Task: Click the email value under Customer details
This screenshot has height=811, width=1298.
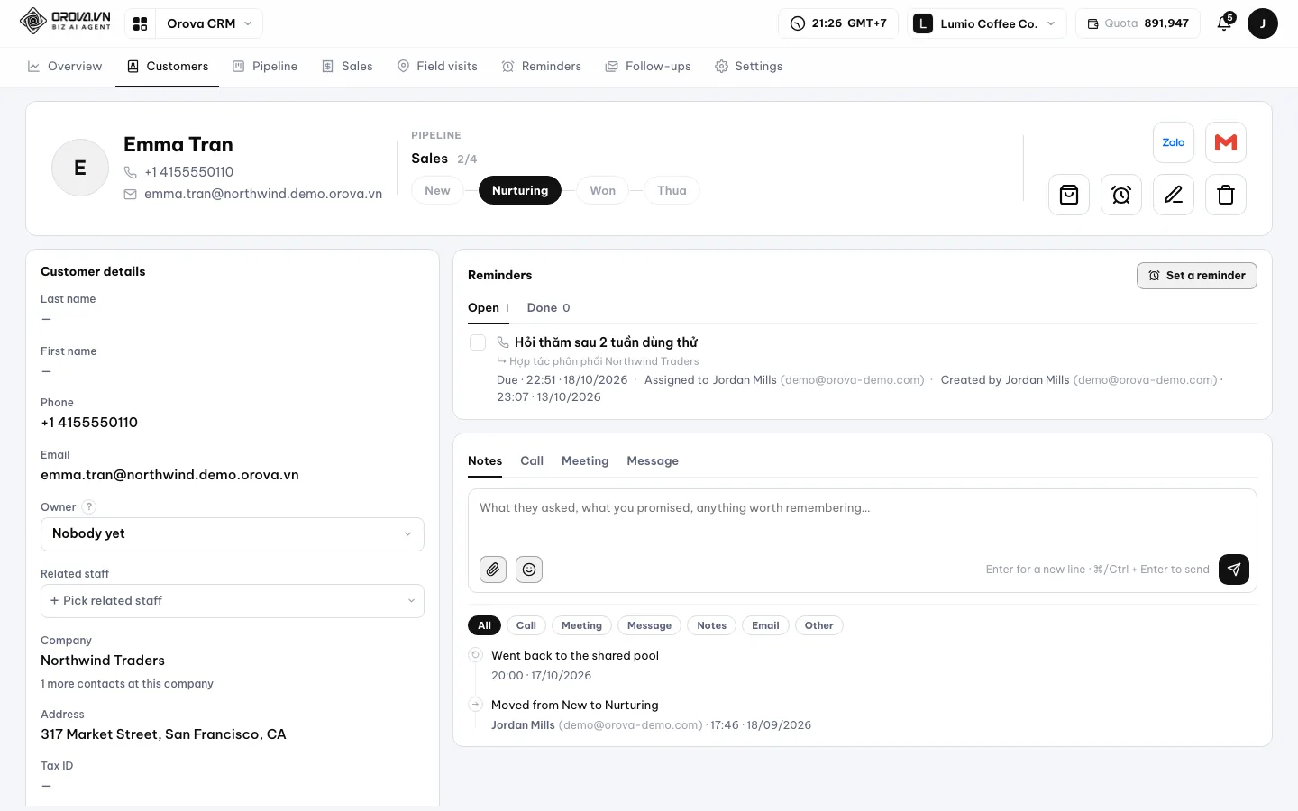Action: [169, 475]
